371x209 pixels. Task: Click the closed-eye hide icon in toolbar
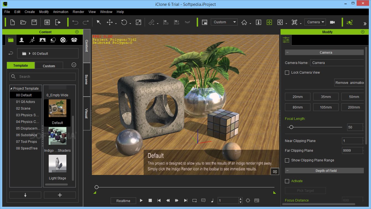point(187,22)
